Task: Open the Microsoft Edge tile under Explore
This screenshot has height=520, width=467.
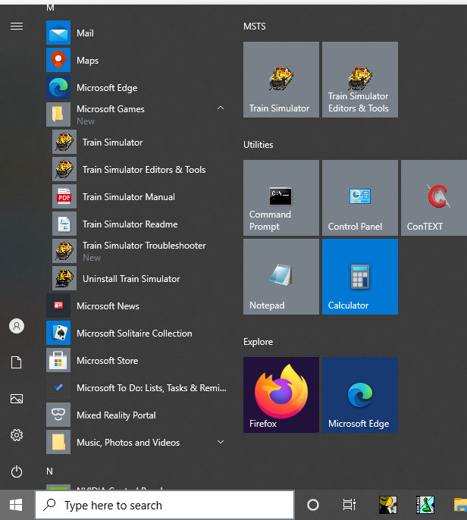Action: [360, 395]
